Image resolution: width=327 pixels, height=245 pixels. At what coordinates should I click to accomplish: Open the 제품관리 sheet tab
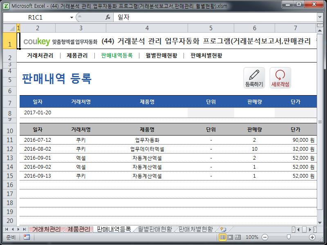click(x=79, y=229)
